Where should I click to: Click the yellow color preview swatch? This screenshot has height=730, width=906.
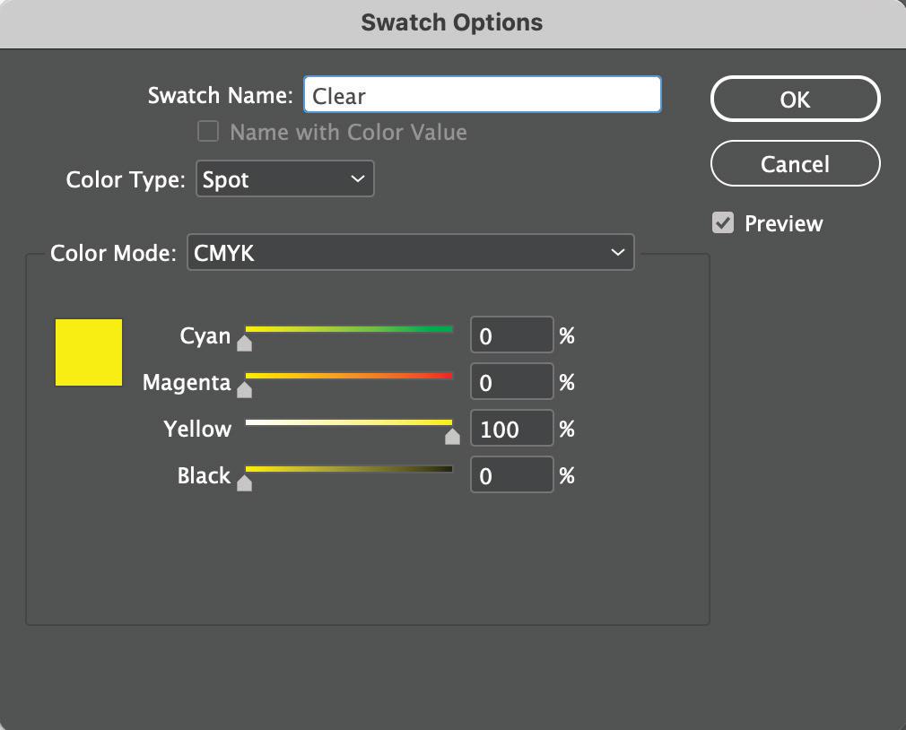point(89,352)
